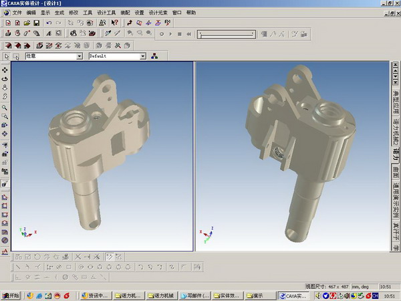Click the New document icon
The image size is (401, 301).
coord(7,23)
